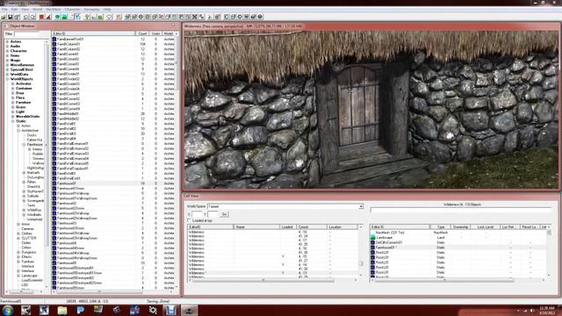Select Farmhouse01Snow in the object list
The height and width of the screenshot is (316, 562).
pos(71,189)
